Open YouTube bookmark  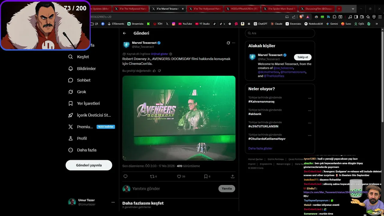point(185,24)
